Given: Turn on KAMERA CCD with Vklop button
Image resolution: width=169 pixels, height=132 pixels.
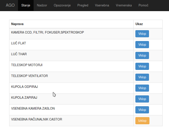Looking at the screenshot, I should pyautogui.click(x=142, y=34).
